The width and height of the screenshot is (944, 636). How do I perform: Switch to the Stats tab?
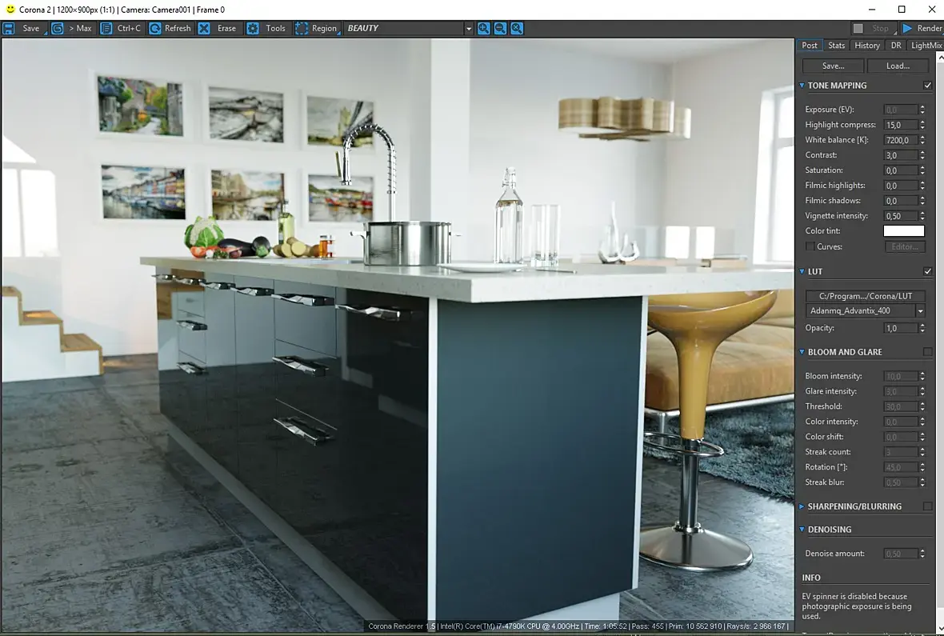pos(836,45)
